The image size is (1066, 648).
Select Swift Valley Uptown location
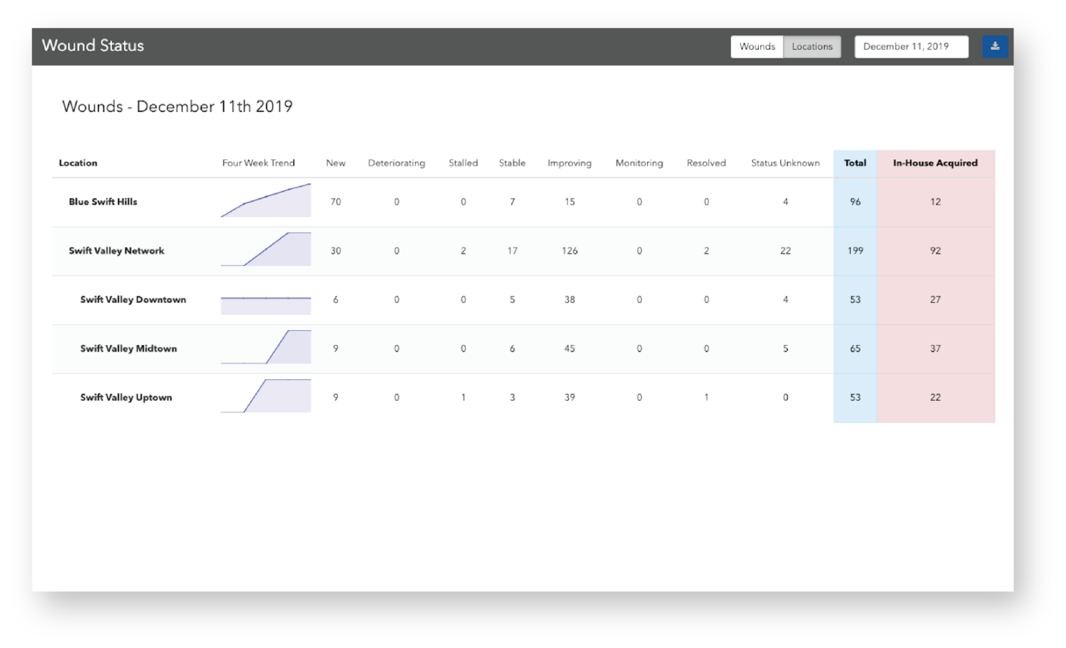[126, 398]
